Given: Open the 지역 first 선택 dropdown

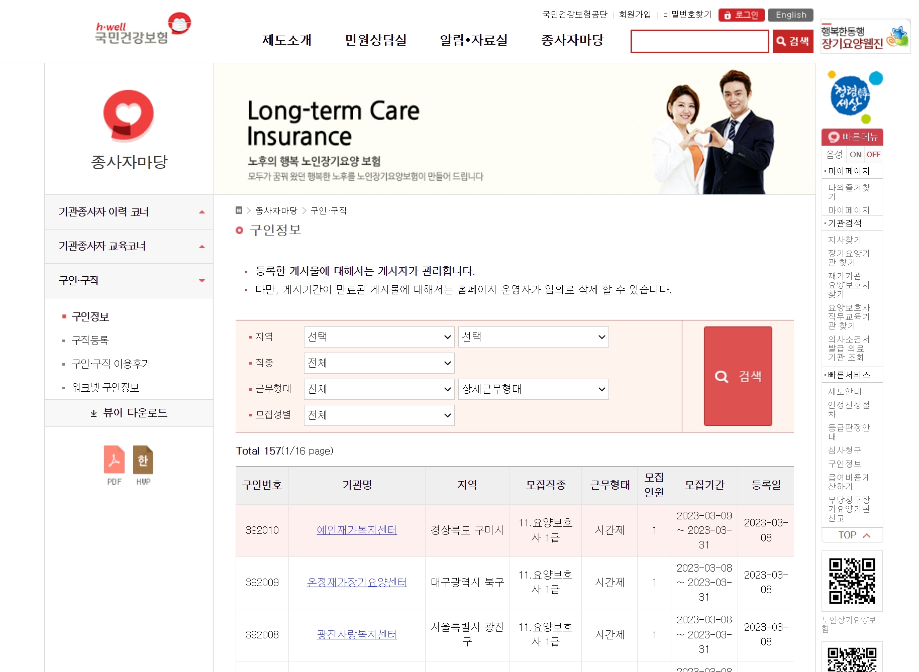Looking at the screenshot, I should (x=379, y=337).
